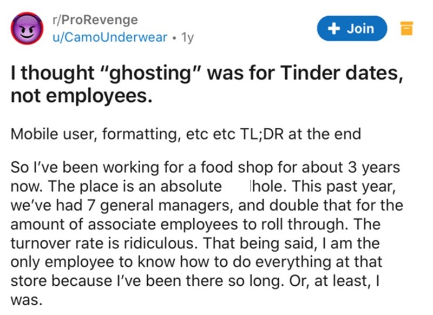Screen dimensions: 433x315
Task: Open the r/ProRevenge subreddit link
Action: [93, 20]
